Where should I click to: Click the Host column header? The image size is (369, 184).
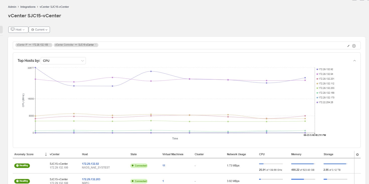(x=85, y=154)
